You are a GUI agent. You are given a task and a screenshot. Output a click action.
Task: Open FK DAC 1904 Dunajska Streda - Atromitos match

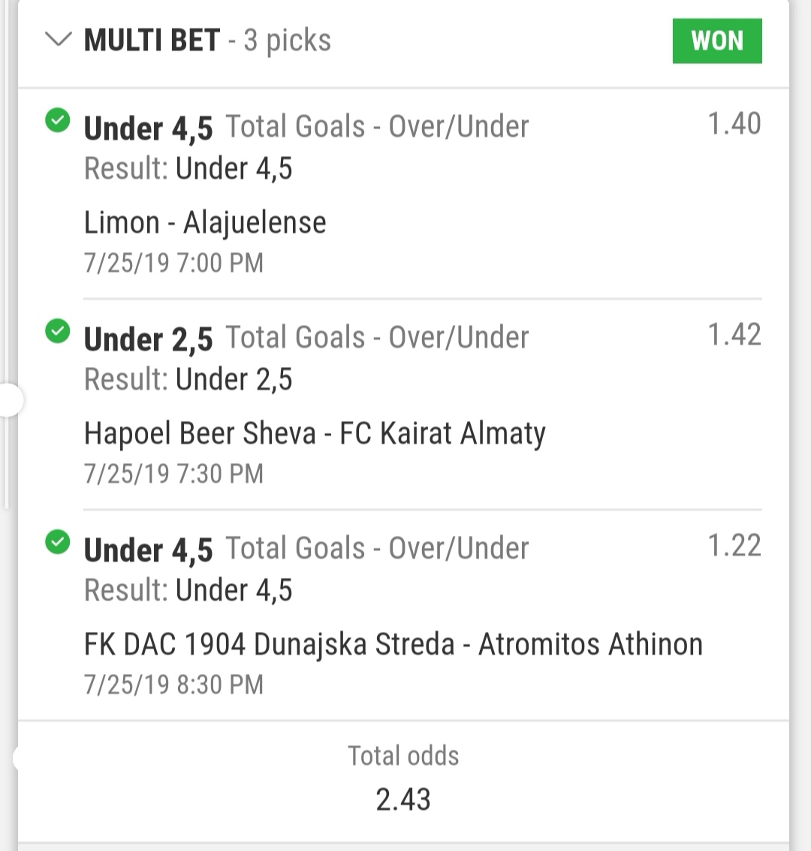tap(393, 644)
